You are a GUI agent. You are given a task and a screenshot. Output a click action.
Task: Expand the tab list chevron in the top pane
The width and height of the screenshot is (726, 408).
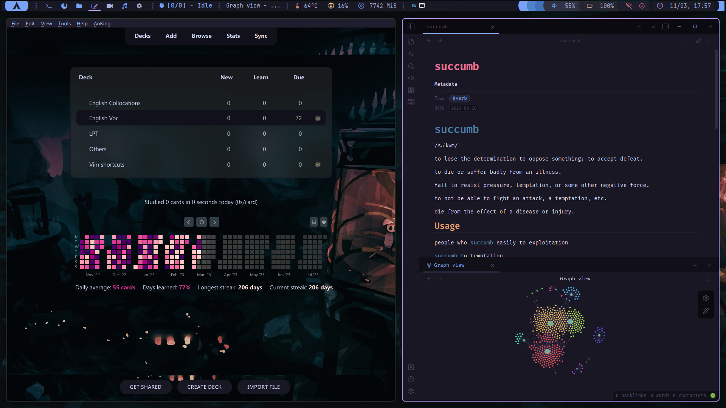(653, 27)
